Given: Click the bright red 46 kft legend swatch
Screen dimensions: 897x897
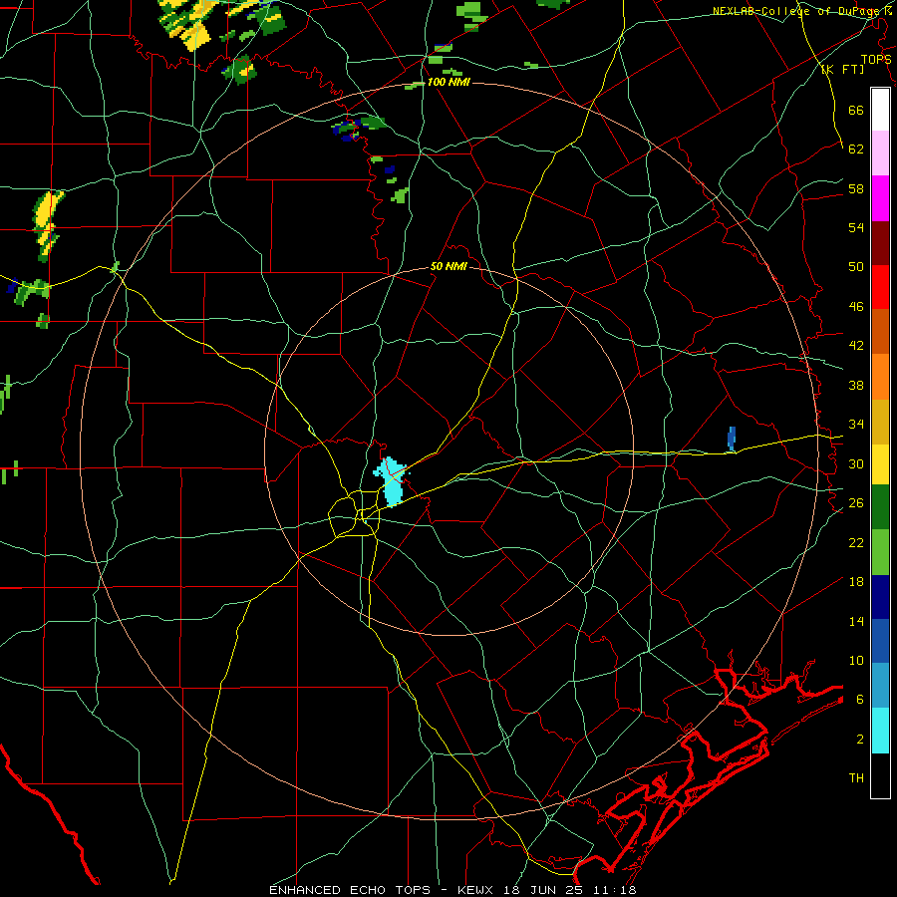Looking at the screenshot, I should point(880,287).
